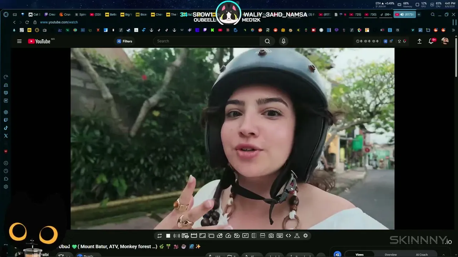Click the video player frame
This screenshot has height=257, width=458.
(233, 138)
